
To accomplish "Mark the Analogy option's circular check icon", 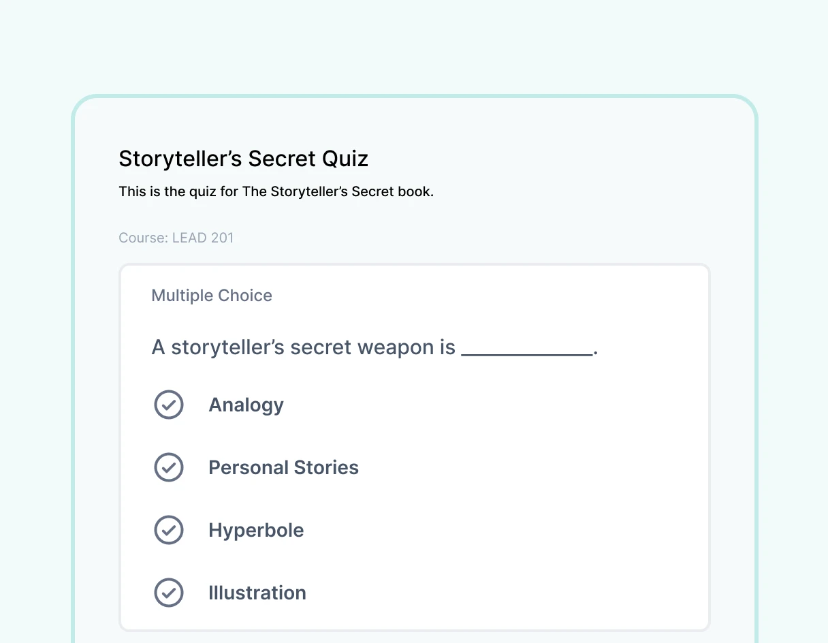I will point(169,405).
